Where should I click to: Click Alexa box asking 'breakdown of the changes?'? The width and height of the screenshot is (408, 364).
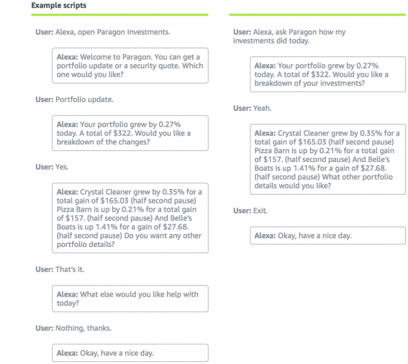coord(130,133)
